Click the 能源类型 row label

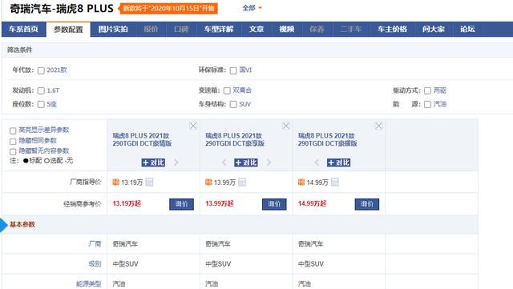pos(89,284)
